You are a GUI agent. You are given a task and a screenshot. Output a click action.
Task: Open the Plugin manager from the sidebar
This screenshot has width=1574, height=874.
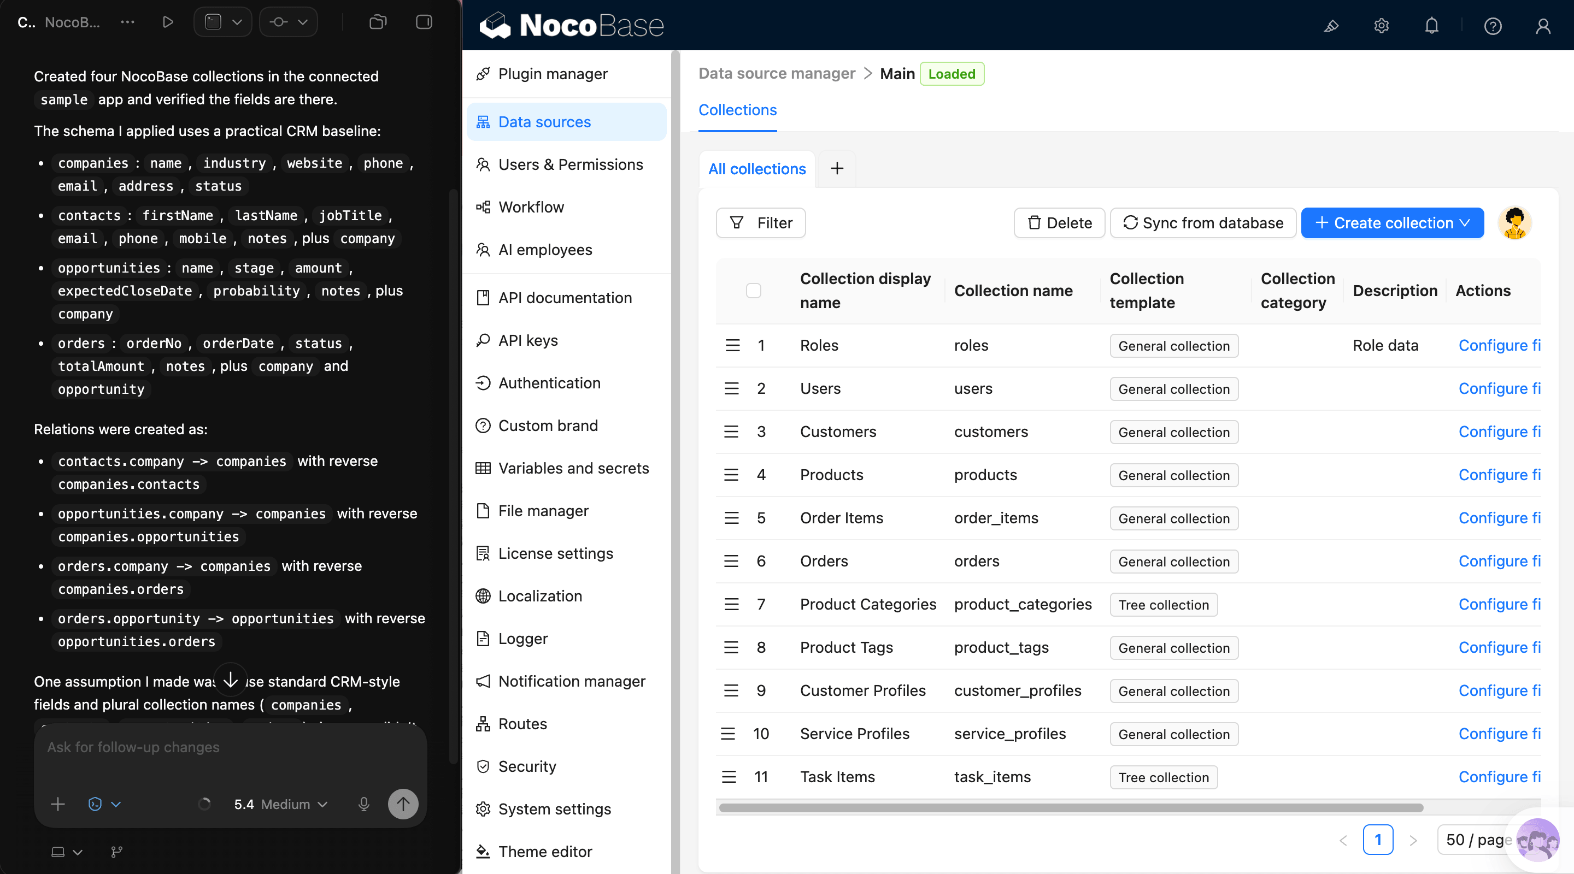[x=553, y=73]
